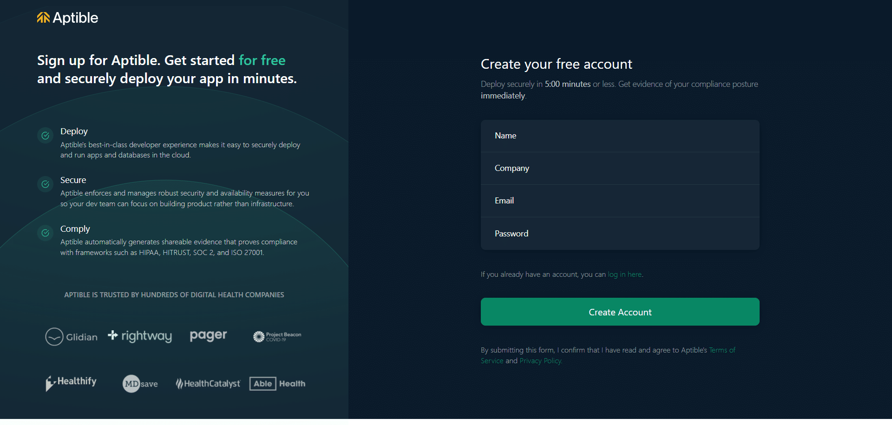Click the Deploy checkmark icon
This screenshot has width=892, height=425.
[x=46, y=136]
